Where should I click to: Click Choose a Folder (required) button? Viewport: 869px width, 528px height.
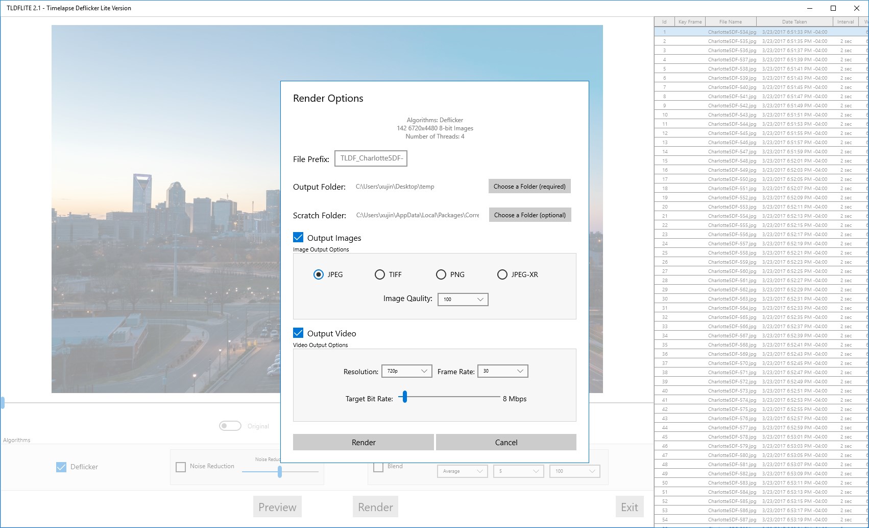pos(529,187)
